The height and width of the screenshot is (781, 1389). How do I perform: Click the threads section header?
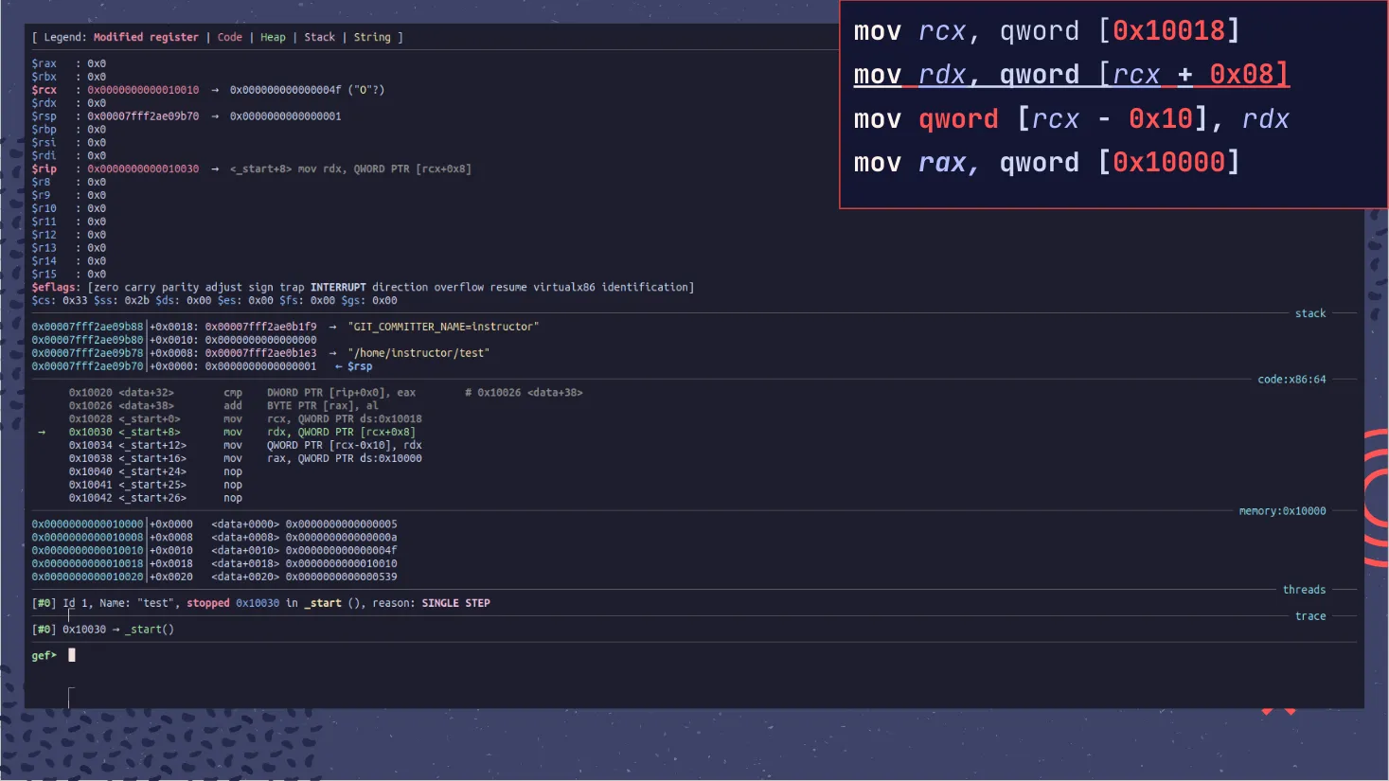click(1304, 589)
